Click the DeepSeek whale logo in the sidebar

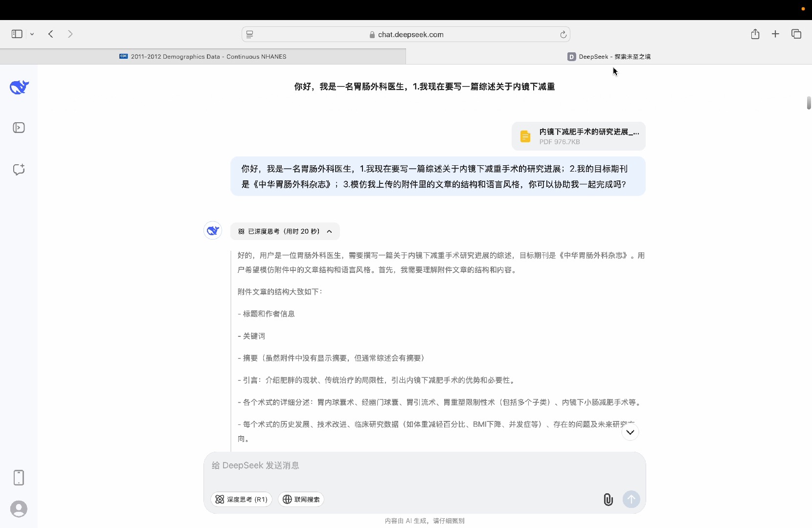[19, 87]
